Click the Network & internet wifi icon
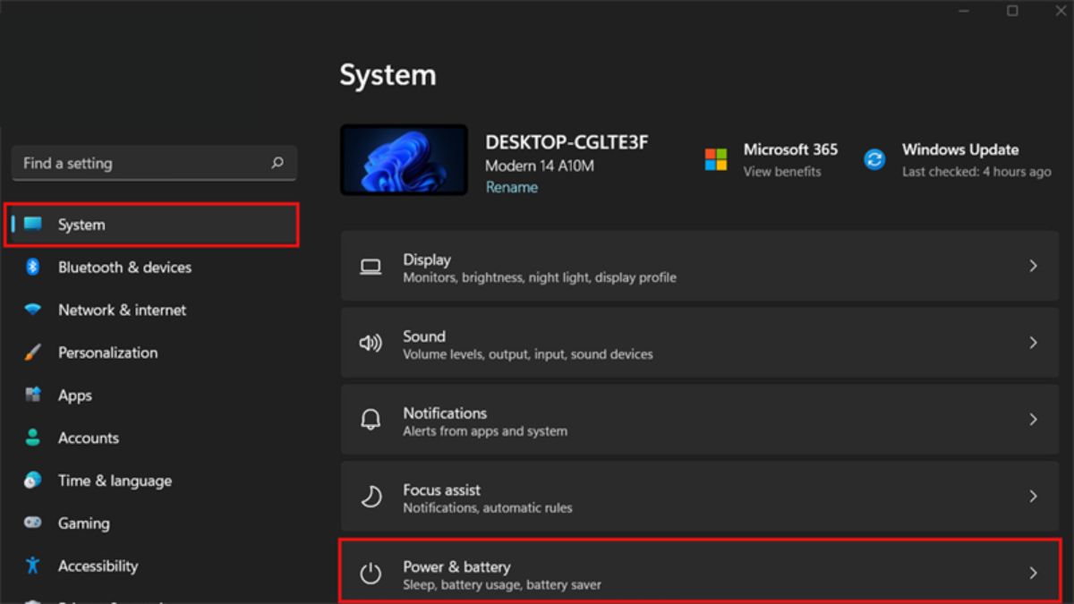 tap(33, 310)
